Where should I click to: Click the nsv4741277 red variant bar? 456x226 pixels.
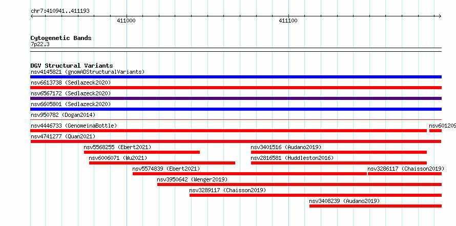[236, 141]
